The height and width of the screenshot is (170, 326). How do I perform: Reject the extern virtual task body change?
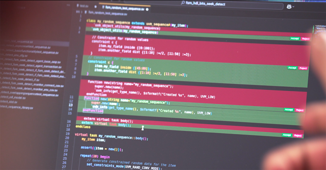pyautogui.click(x=298, y=136)
